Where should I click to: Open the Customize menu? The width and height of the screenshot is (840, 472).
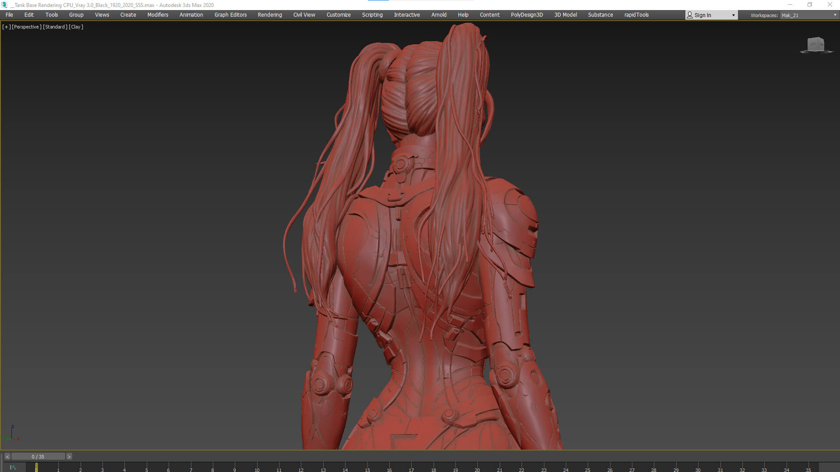pyautogui.click(x=339, y=15)
